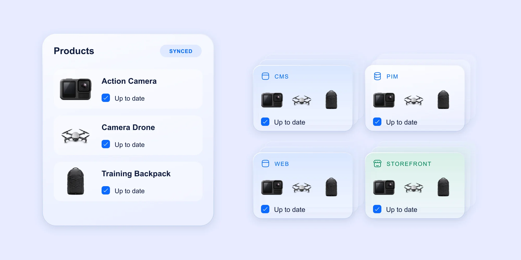Image resolution: width=521 pixels, height=260 pixels.
Task: Toggle the Storefront up to date checkbox
Action: click(x=377, y=209)
